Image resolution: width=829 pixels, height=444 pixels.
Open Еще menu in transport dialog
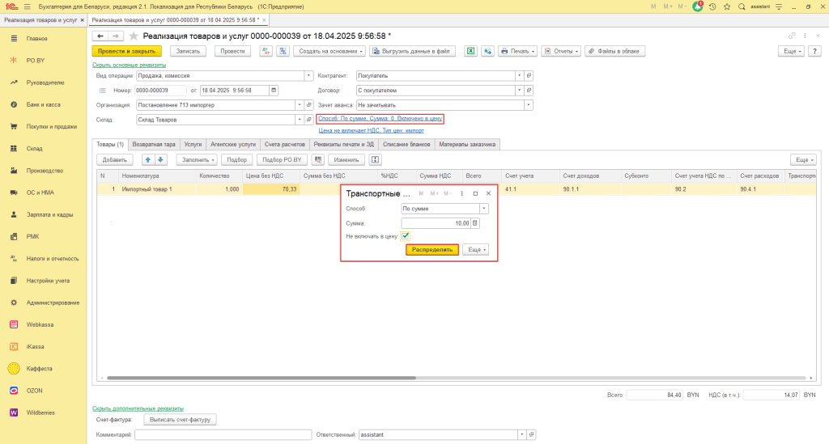(x=475, y=250)
